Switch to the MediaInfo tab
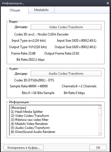Viewport: 111px width, 152px height. (x=41, y=10)
